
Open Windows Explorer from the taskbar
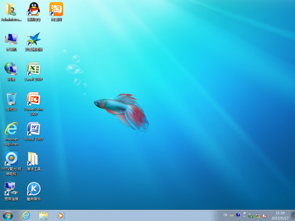pos(44,215)
